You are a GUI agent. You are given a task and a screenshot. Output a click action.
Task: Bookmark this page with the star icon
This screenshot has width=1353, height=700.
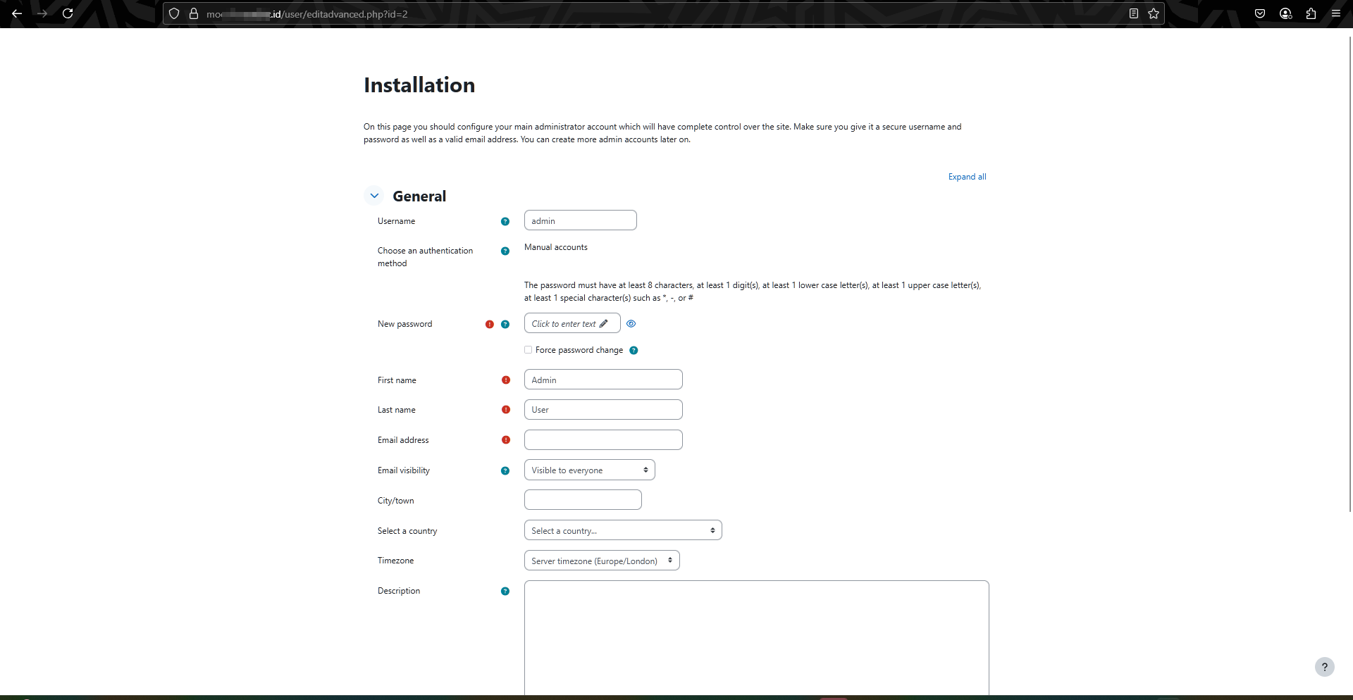pos(1154,13)
